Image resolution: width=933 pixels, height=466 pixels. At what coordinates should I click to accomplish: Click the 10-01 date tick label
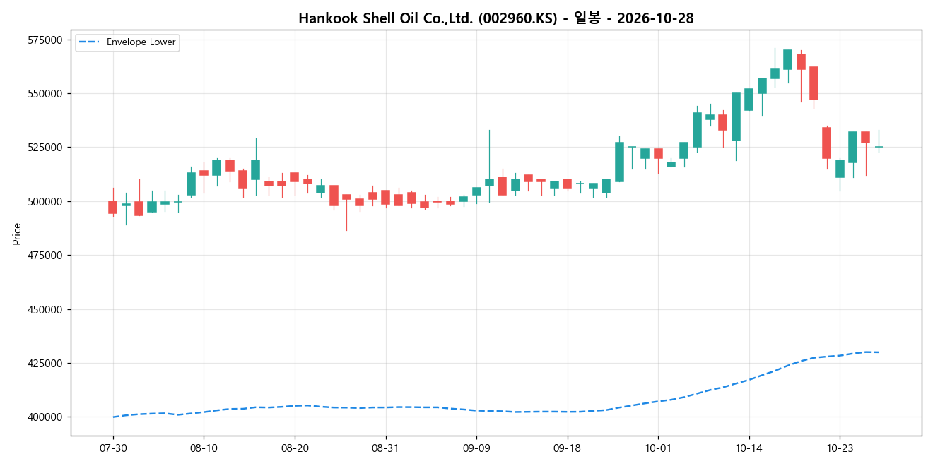pos(658,448)
